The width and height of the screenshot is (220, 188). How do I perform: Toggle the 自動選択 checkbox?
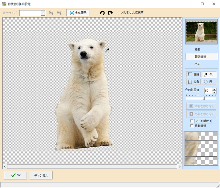click(192, 126)
